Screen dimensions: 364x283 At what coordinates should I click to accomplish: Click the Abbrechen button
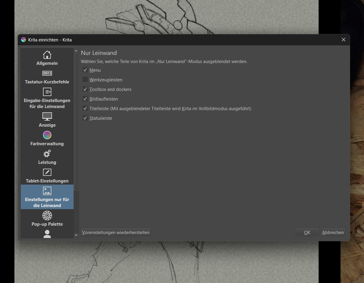coord(333,232)
